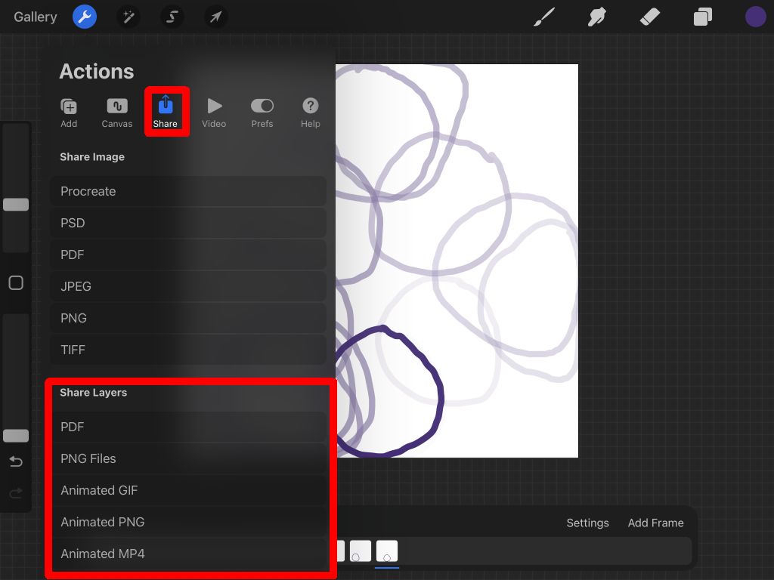Return to the Gallery
Screen dimensions: 774x580
pyautogui.click(x=35, y=17)
